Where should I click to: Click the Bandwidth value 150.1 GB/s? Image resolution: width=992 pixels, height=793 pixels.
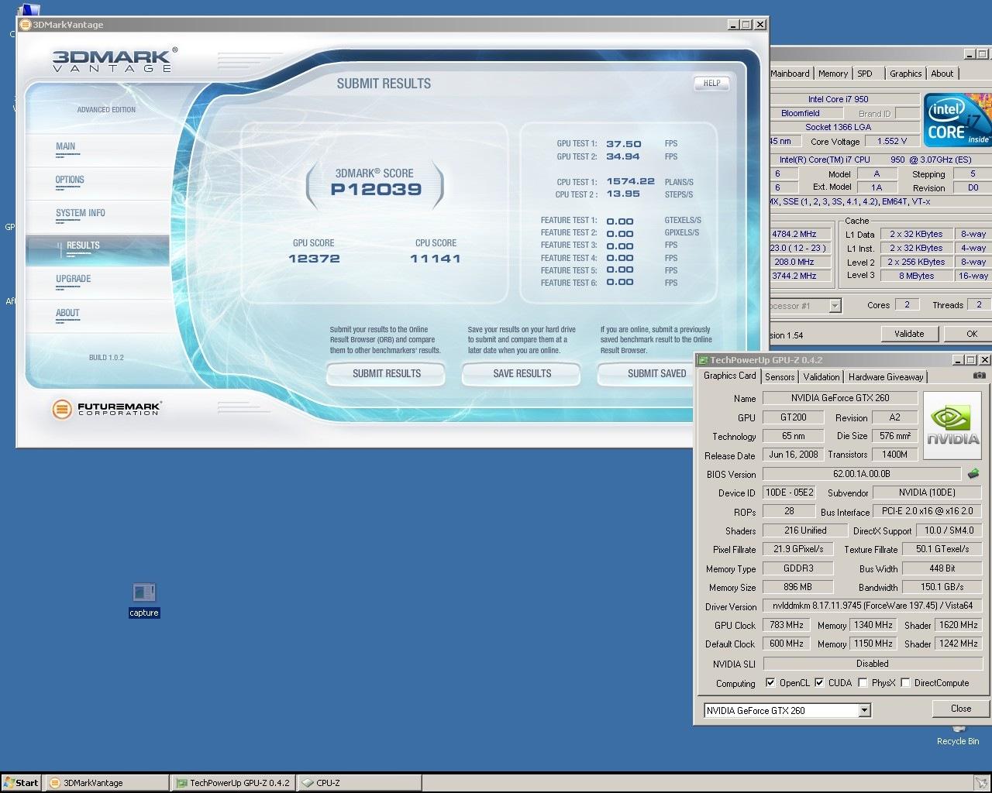(942, 587)
